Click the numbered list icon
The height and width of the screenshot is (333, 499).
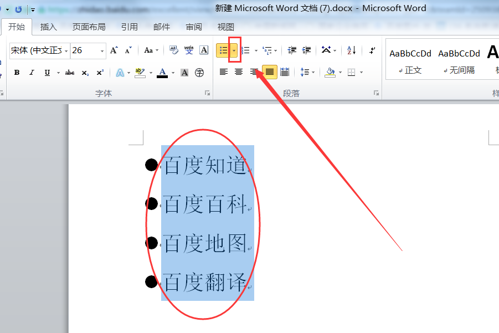[246, 50]
